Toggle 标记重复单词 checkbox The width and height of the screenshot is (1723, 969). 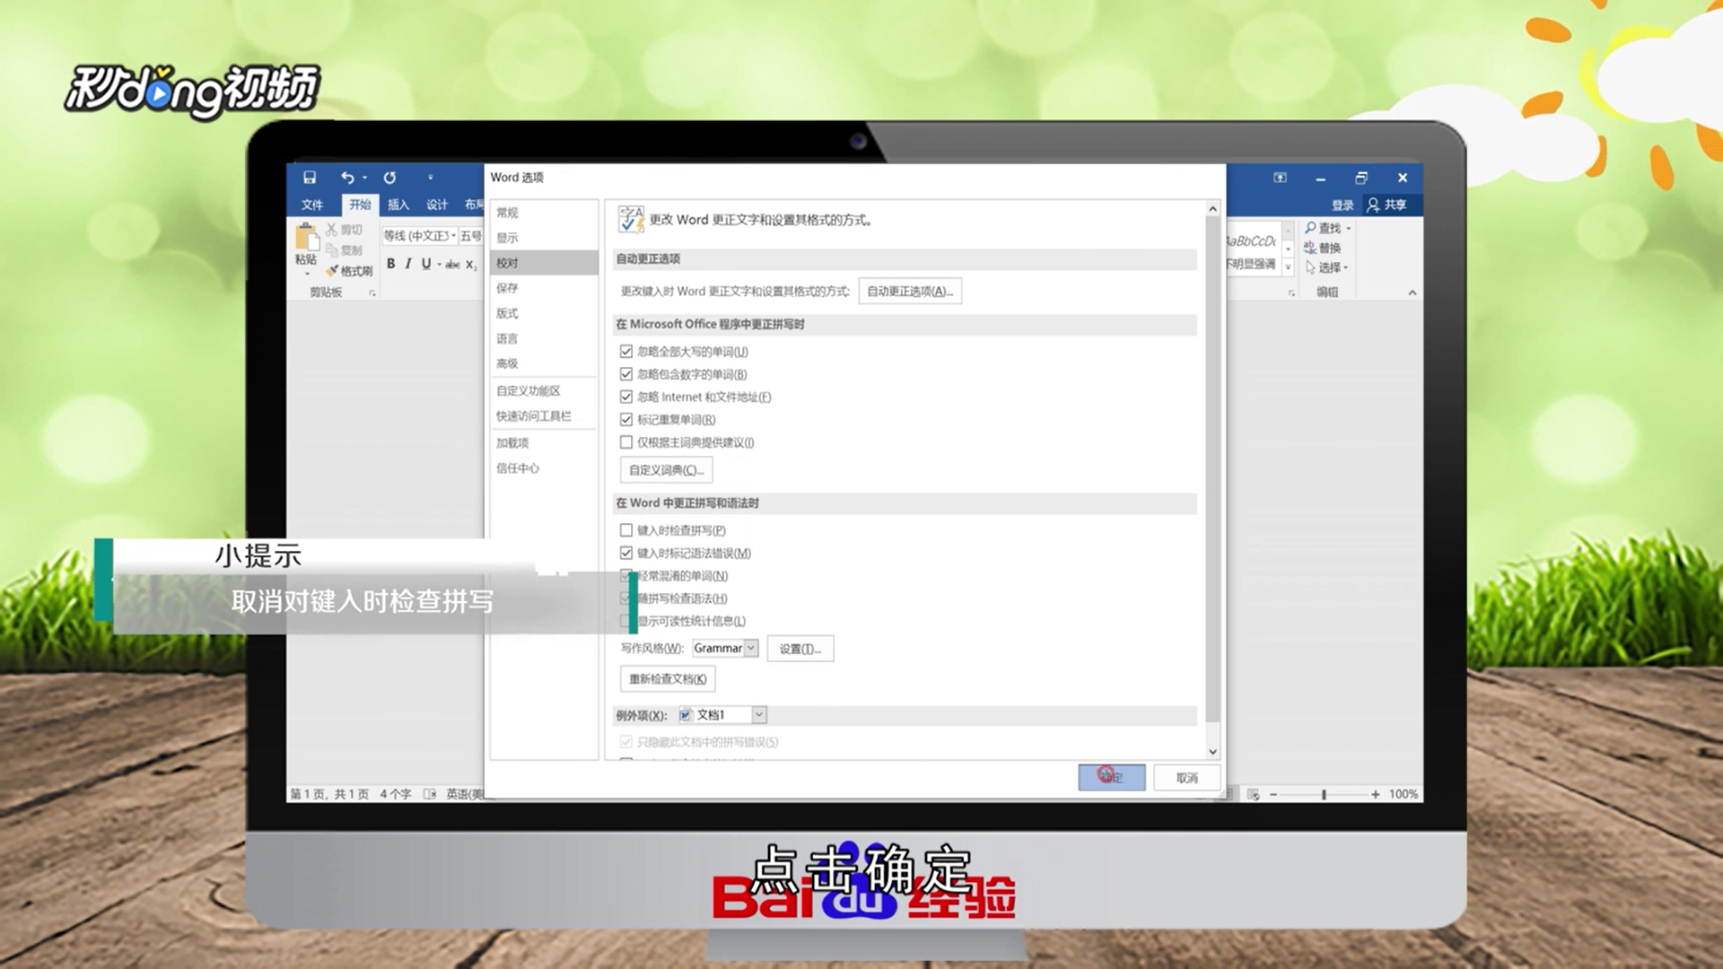(626, 419)
